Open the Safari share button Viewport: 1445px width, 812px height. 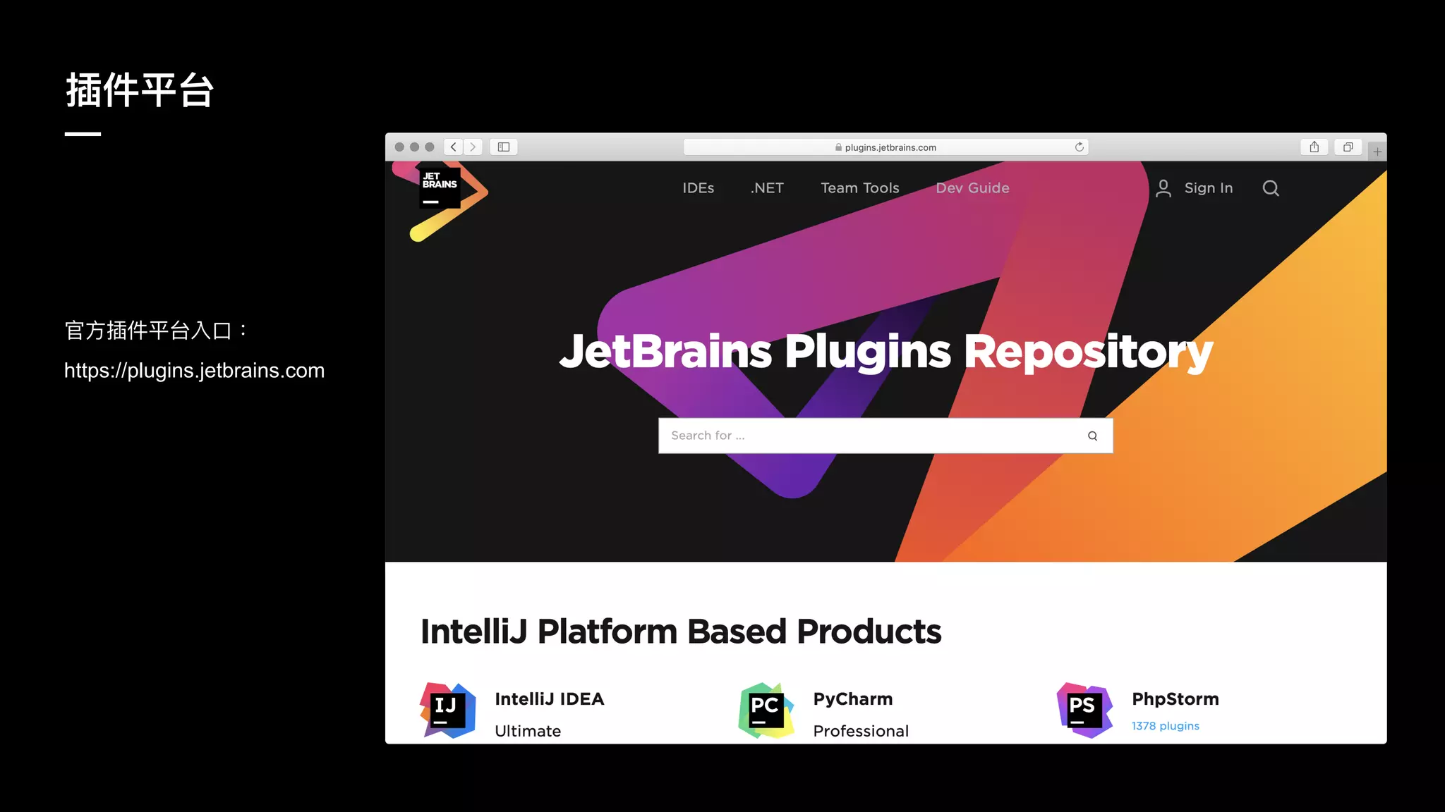(x=1314, y=147)
